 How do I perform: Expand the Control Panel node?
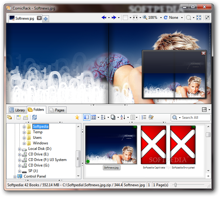(15, 177)
